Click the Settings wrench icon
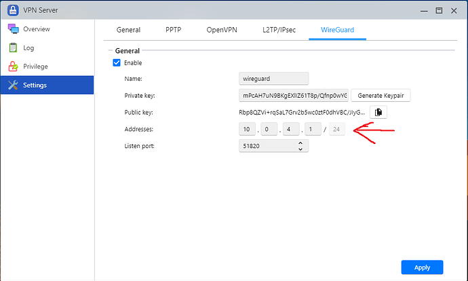 coord(12,85)
